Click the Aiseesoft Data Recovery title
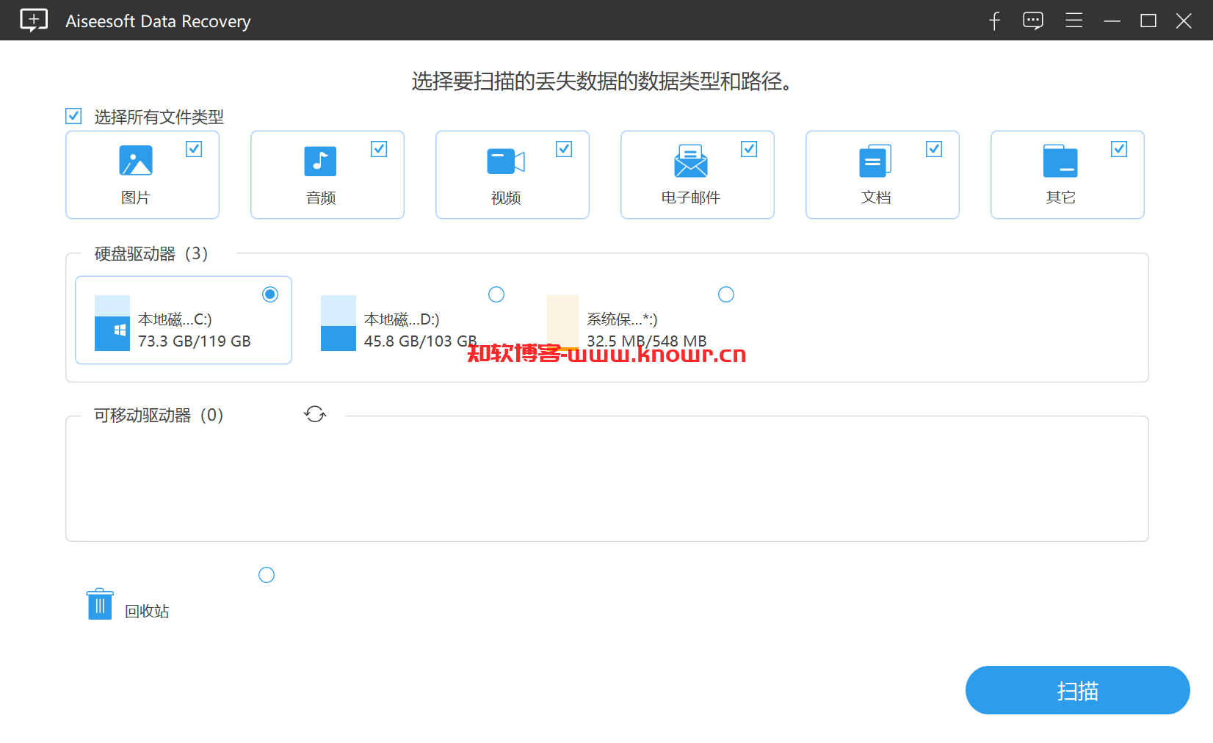 pyautogui.click(x=158, y=21)
